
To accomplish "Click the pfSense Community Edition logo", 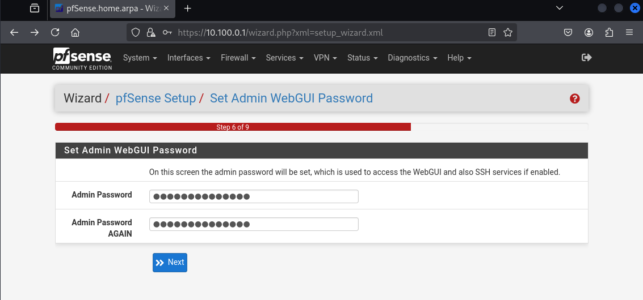I will [82, 59].
